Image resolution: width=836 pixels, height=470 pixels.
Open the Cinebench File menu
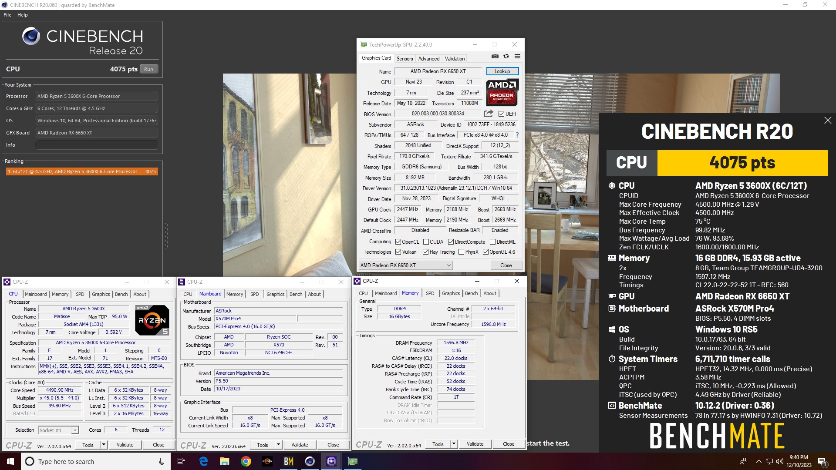[7, 15]
